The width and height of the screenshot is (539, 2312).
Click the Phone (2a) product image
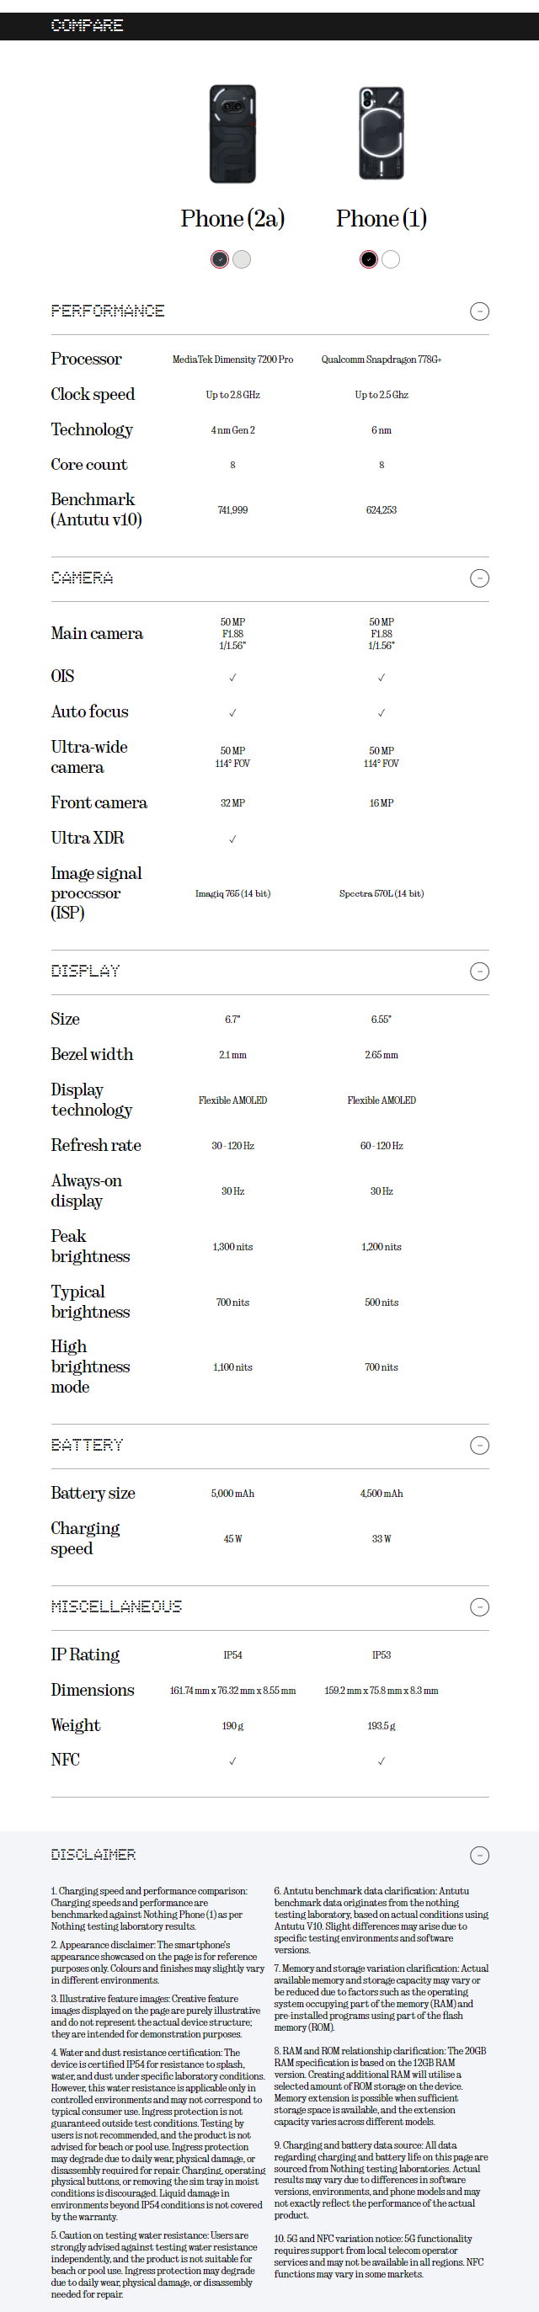232,134
